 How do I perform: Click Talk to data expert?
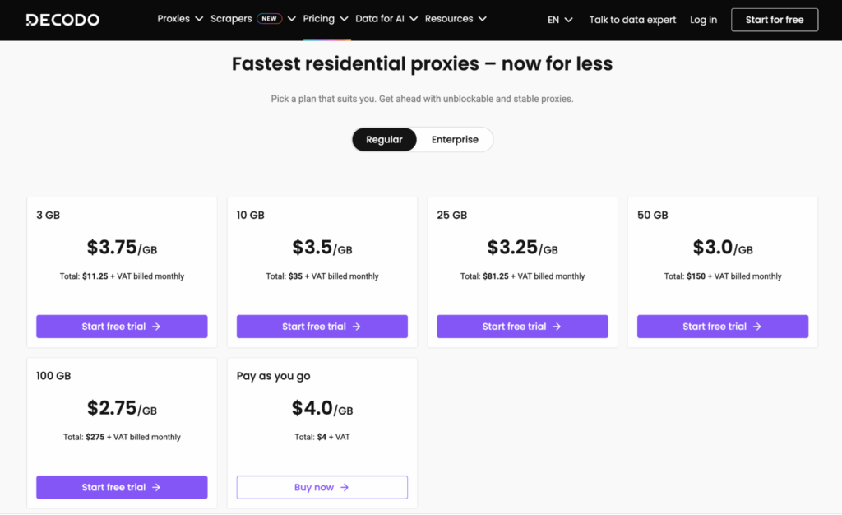(x=632, y=19)
